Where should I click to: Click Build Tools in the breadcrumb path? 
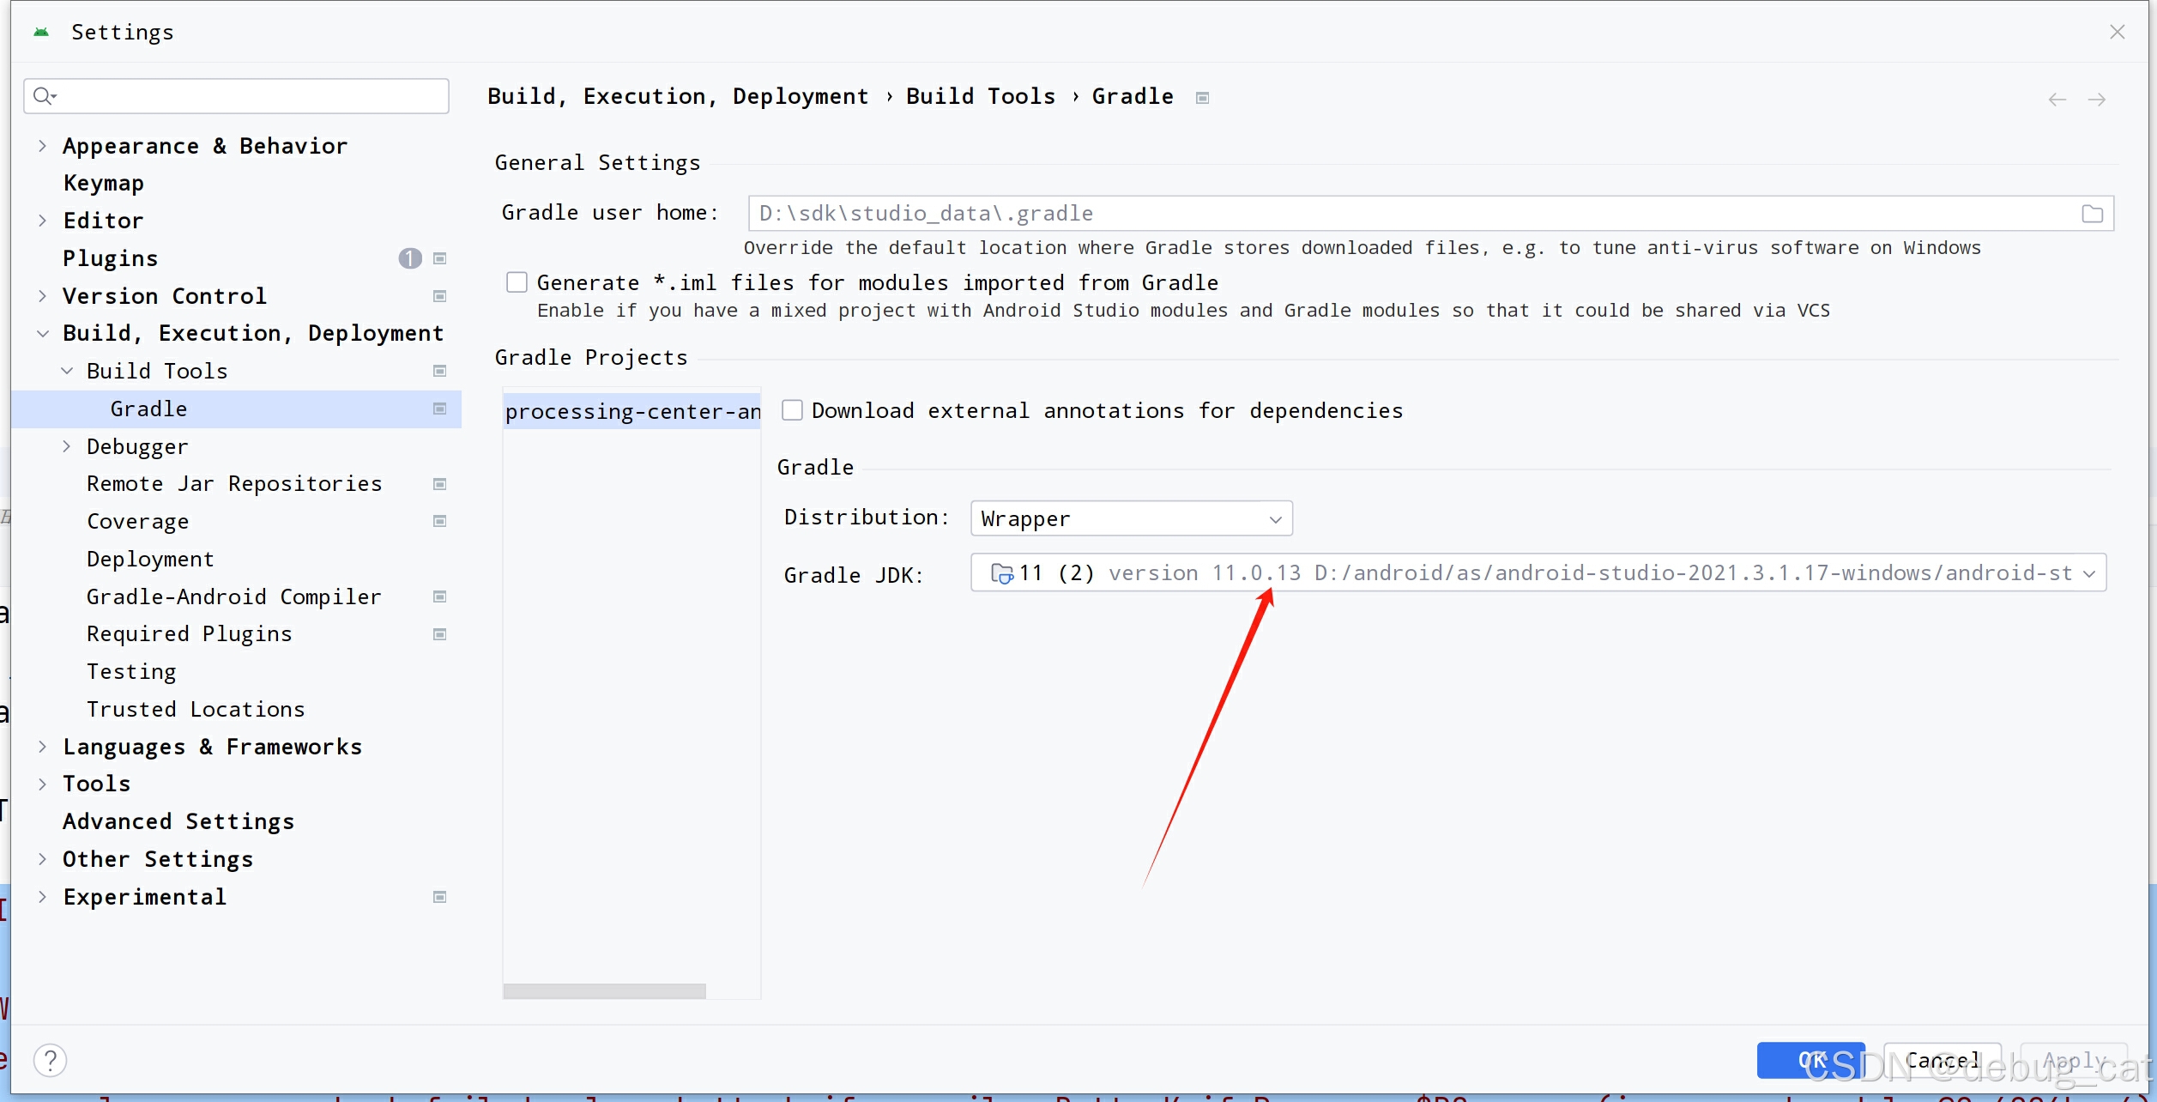(x=981, y=95)
